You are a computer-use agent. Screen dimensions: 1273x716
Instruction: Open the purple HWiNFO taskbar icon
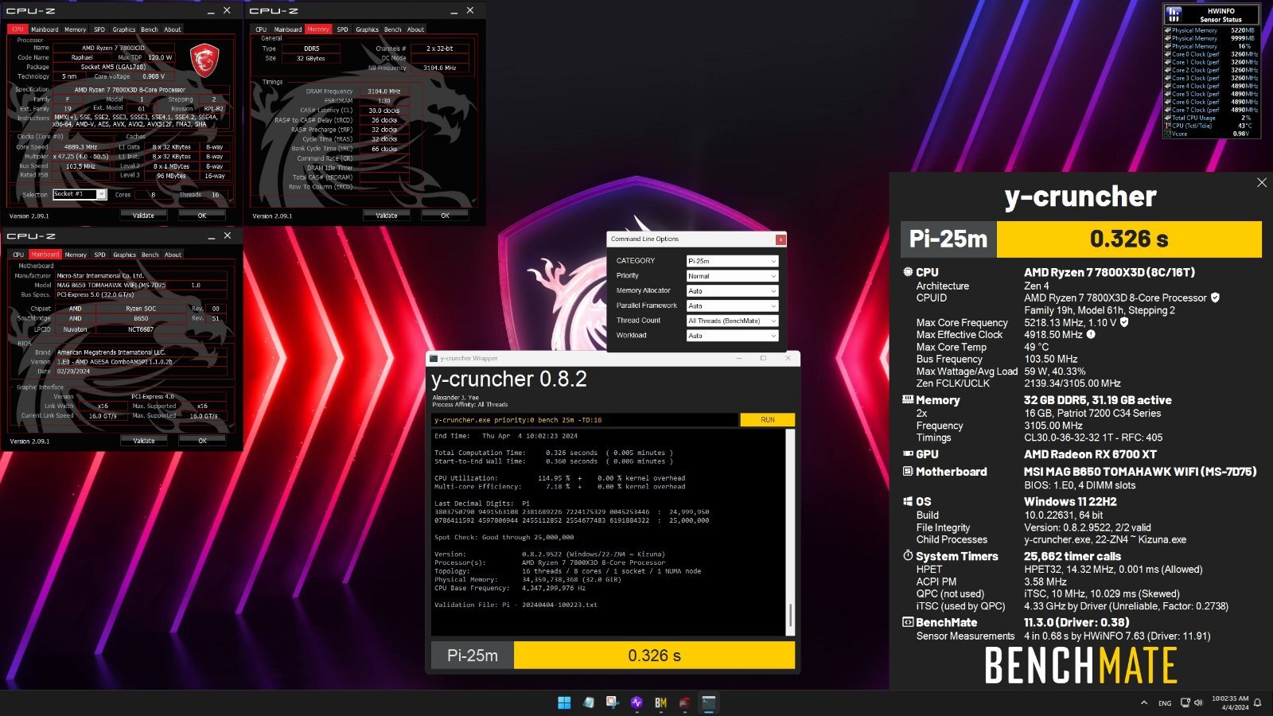(636, 702)
